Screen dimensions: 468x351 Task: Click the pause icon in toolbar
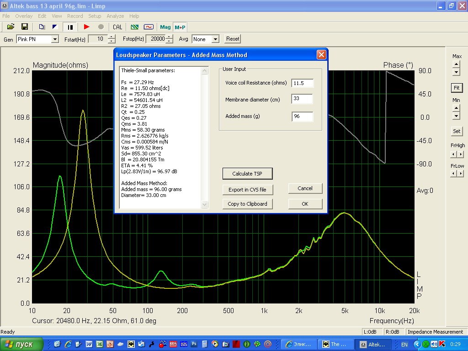tap(70, 27)
